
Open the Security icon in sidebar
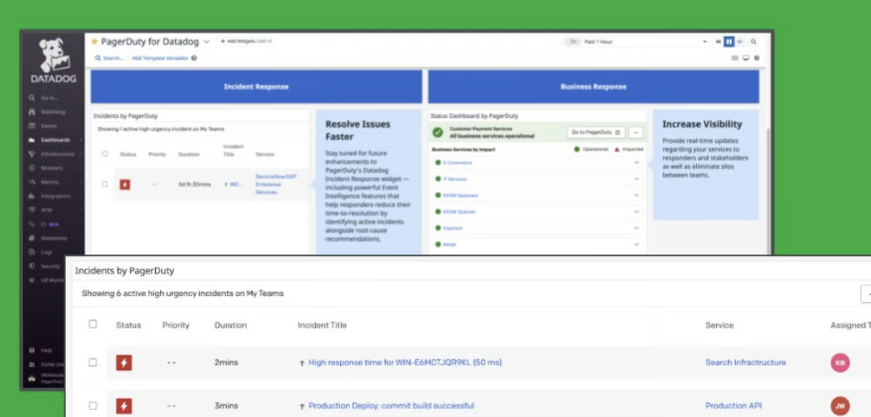[32, 266]
